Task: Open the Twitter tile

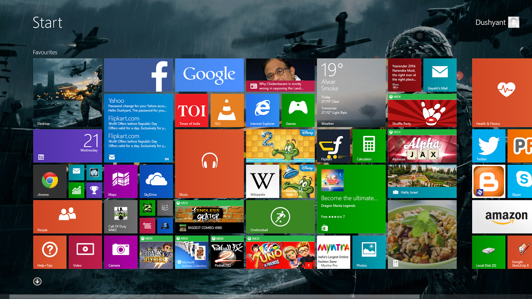Action: coord(489,146)
